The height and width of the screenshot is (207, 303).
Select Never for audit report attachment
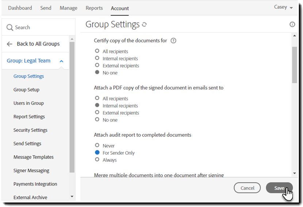[x=97, y=145]
